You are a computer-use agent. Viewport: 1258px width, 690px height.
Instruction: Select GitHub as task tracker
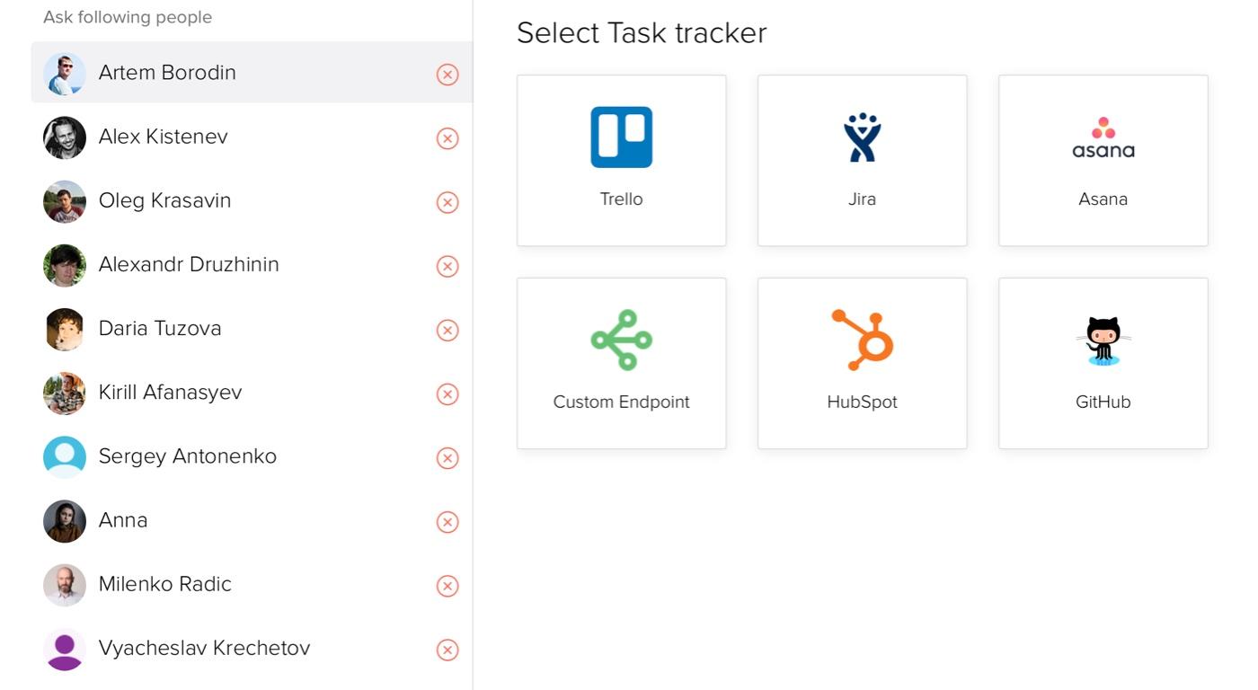click(x=1103, y=363)
